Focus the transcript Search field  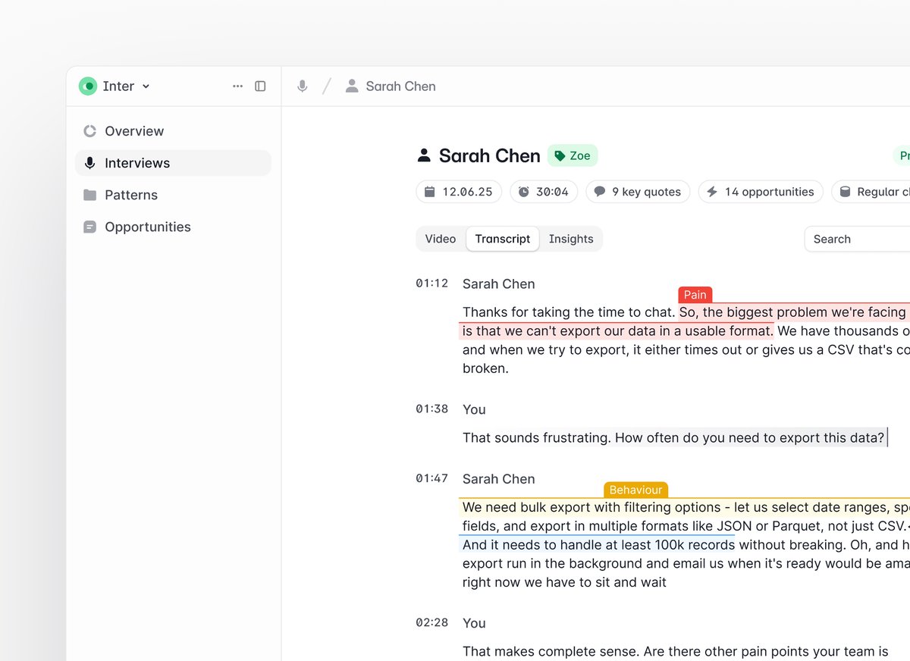point(858,239)
